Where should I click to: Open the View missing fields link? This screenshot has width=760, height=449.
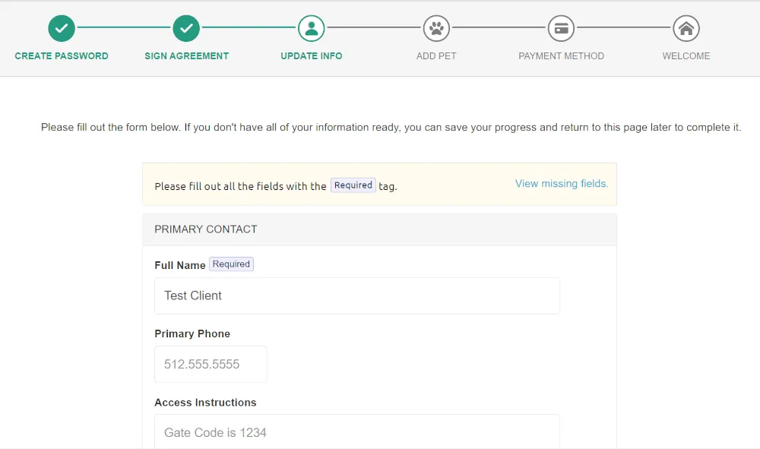tap(562, 184)
